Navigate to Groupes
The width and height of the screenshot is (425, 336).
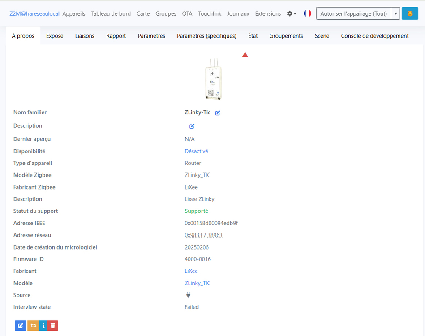tap(166, 13)
